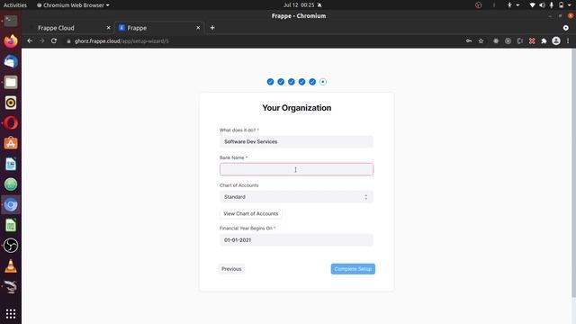Switch to the Frappe Cloud tab
The height and width of the screenshot is (324, 576).
(69, 28)
